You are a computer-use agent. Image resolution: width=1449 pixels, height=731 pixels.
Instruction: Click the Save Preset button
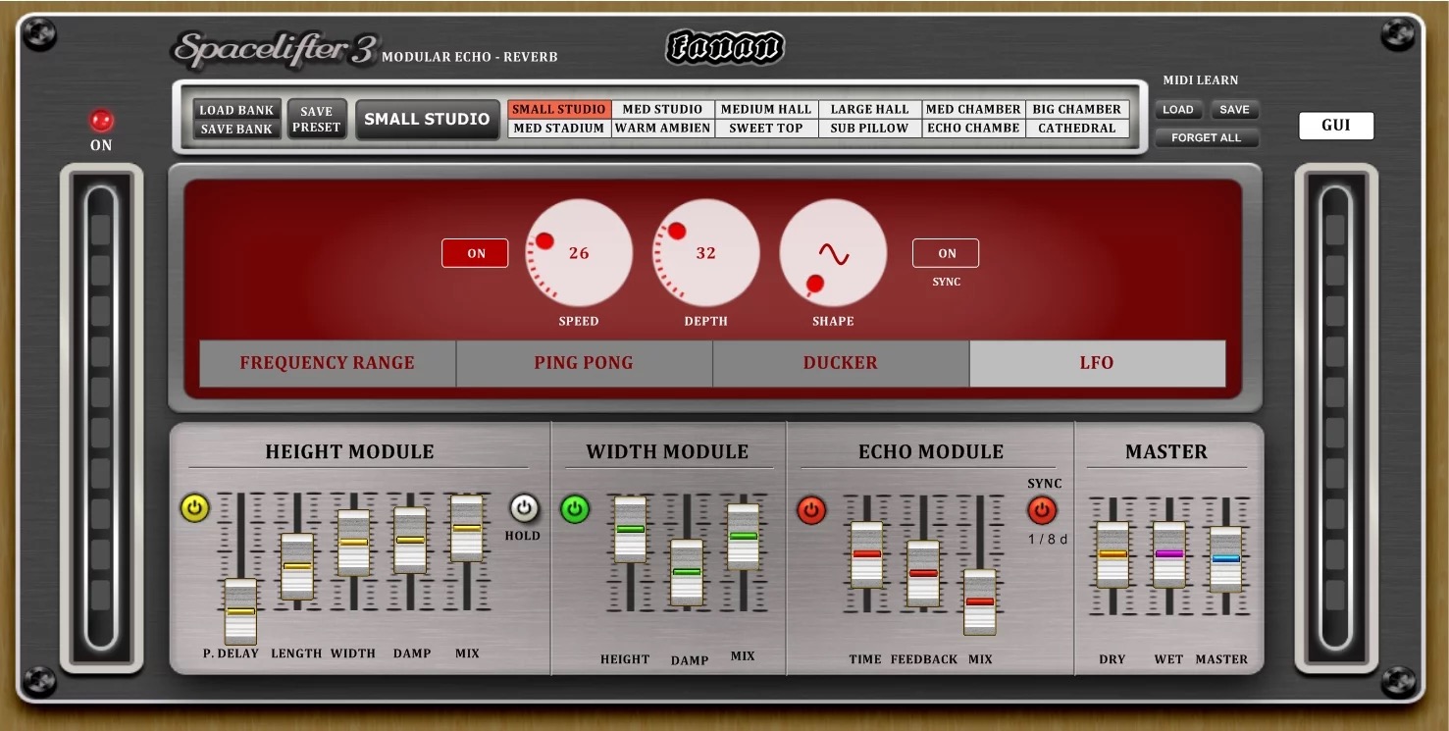pyautogui.click(x=316, y=118)
